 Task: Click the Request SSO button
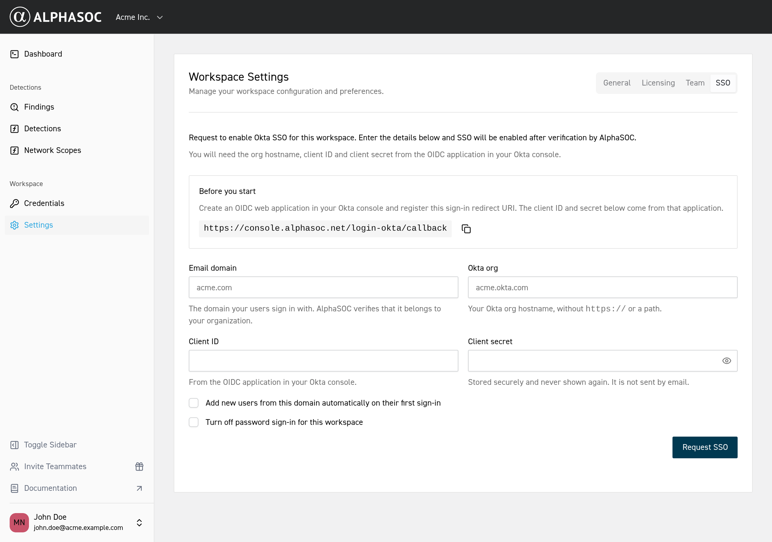click(705, 447)
